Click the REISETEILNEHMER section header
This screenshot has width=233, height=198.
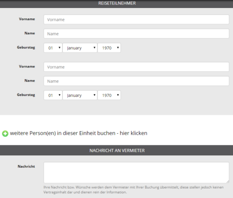116,3
